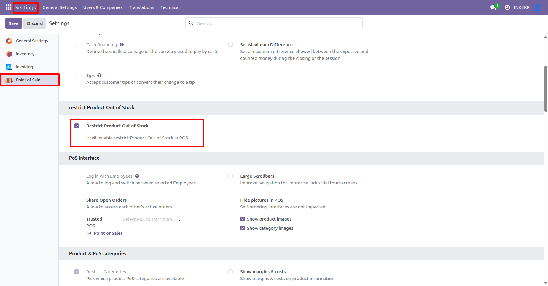The width and height of the screenshot is (548, 286).
Task: Click the Settings app title
Action: point(26,7)
